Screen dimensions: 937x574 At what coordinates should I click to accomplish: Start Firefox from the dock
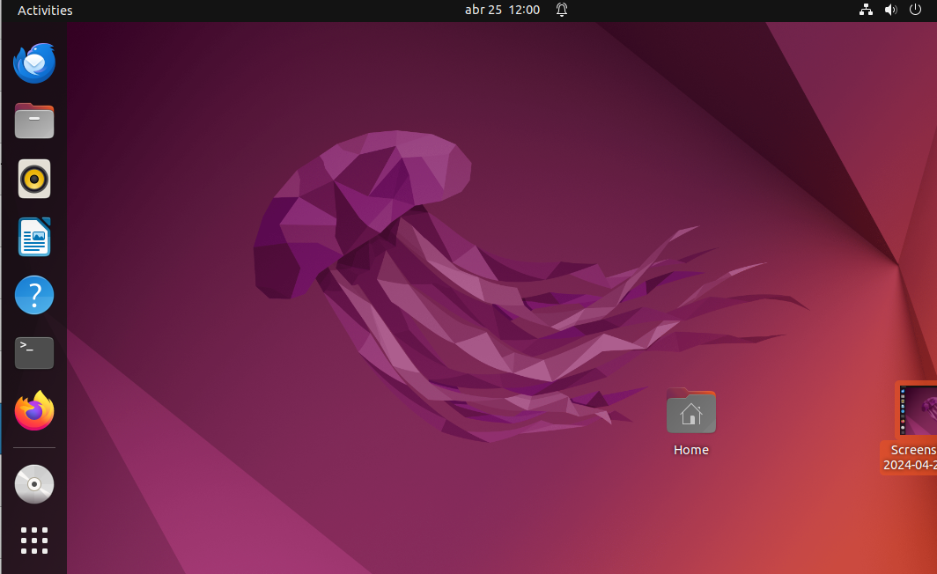[x=33, y=410]
